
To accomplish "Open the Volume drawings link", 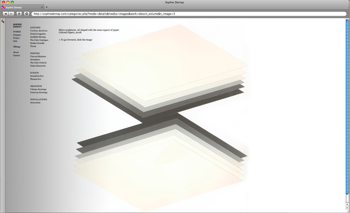I will pyautogui.click(x=38, y=89).
